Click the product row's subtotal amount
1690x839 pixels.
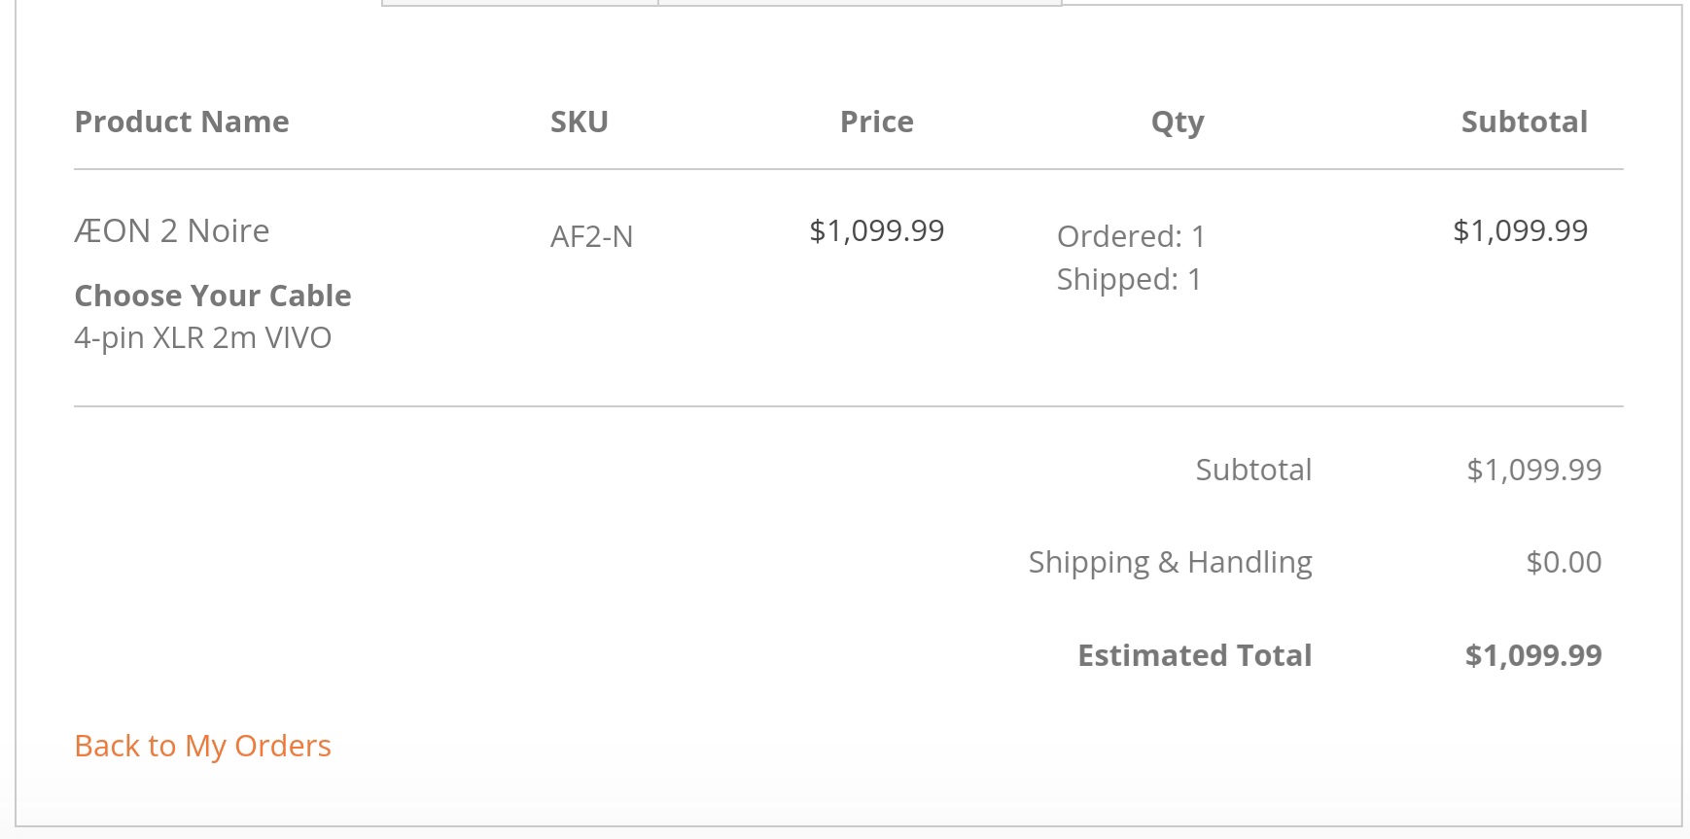pyautogui.click(x=1520, y=230)
